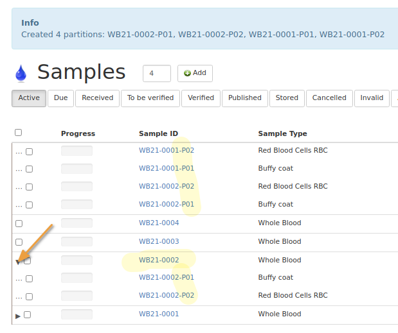Sort by the Sample Type column header
Screen dimensions: 398x333
click(282, 133)
